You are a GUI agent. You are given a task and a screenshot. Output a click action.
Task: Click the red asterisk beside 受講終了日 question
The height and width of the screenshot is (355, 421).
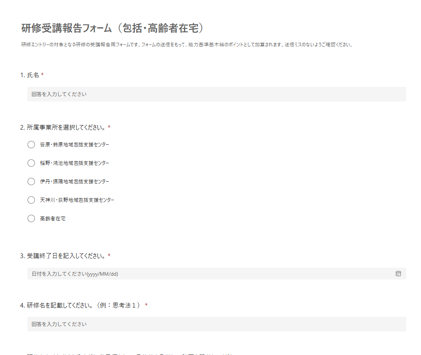(x=109, y=256)
